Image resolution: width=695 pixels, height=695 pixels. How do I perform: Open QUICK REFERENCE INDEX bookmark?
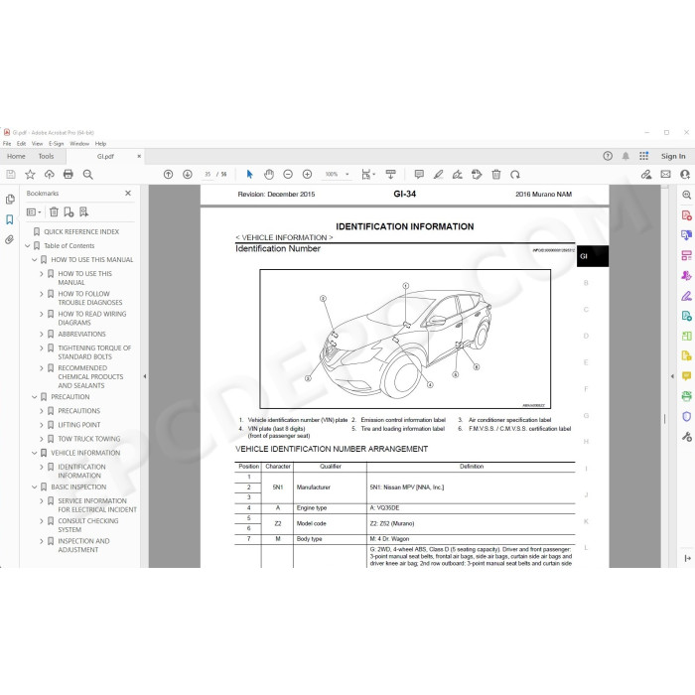pos(81,231)
